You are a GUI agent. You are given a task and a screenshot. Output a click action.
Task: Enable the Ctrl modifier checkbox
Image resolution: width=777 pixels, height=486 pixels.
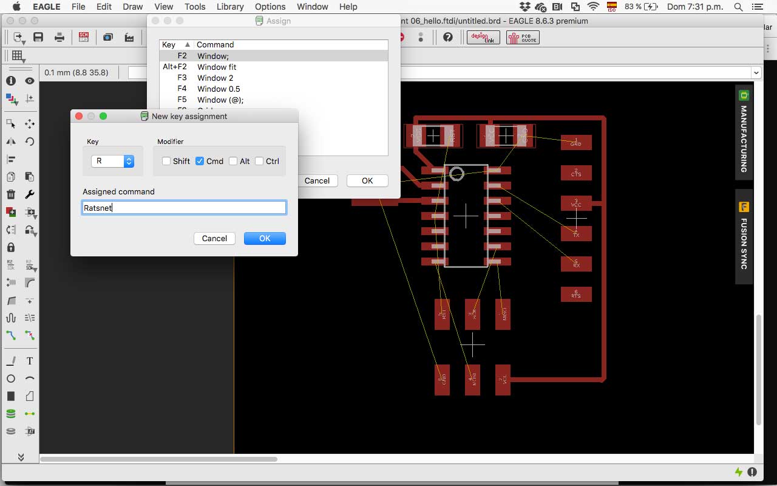click(x=259, y=161)
